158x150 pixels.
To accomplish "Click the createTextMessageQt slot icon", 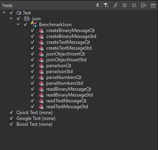I will [41, 42].
